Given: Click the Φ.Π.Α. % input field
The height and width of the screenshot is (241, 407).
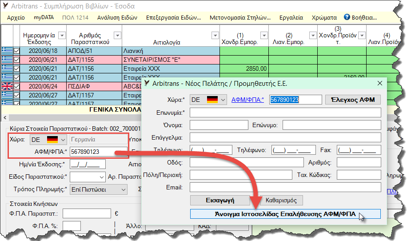Looking at the screenshot, I should coord(72,226).
